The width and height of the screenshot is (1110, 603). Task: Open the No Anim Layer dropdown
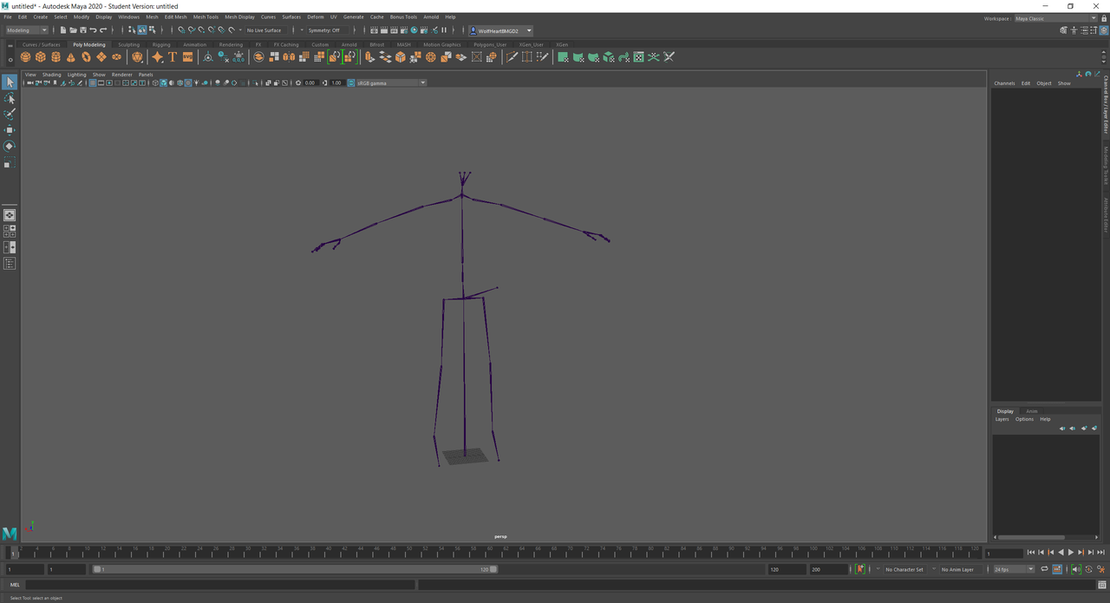[x=961, y=569]
